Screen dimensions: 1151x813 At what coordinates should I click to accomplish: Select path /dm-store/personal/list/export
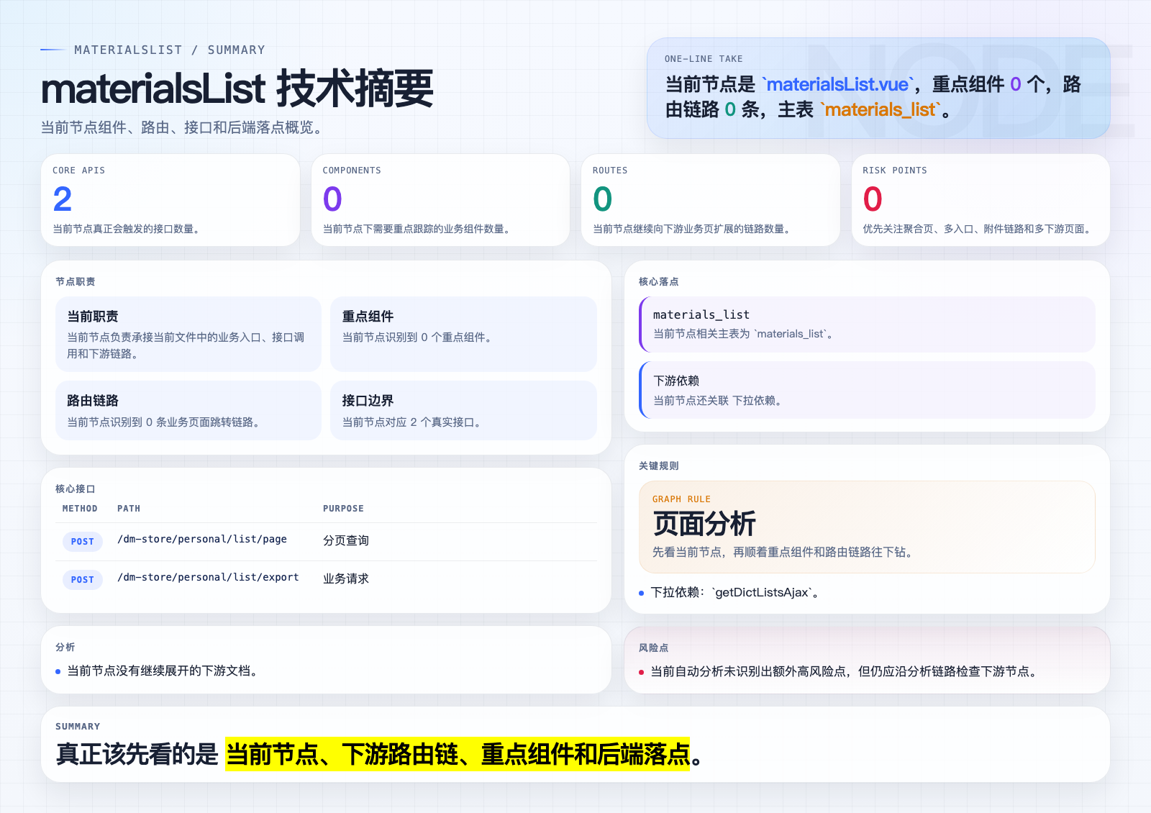click(x=208, y=578)
